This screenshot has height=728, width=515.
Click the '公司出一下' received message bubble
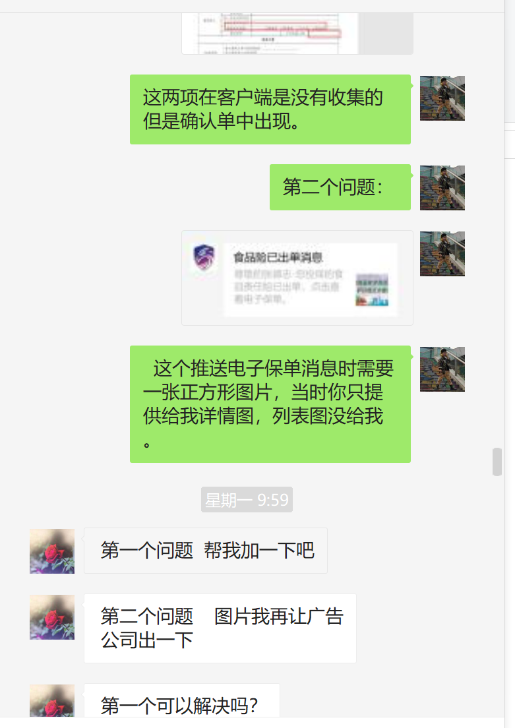pyautogui.click(x=220, y=628)
